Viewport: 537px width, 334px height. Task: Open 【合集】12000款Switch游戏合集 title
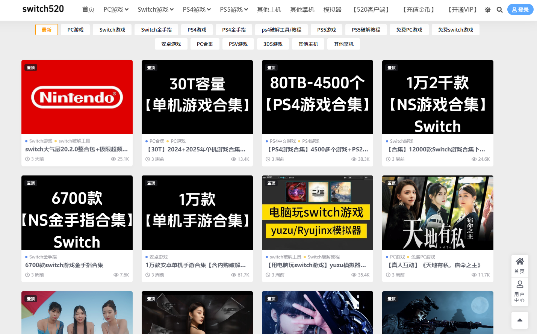tap(436, 149)
